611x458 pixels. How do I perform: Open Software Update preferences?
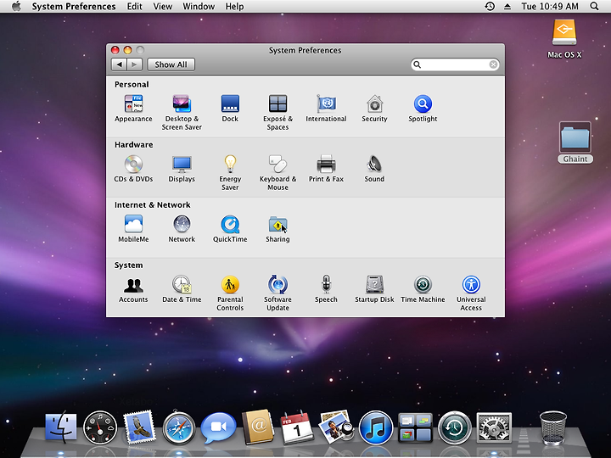(277, 293)
